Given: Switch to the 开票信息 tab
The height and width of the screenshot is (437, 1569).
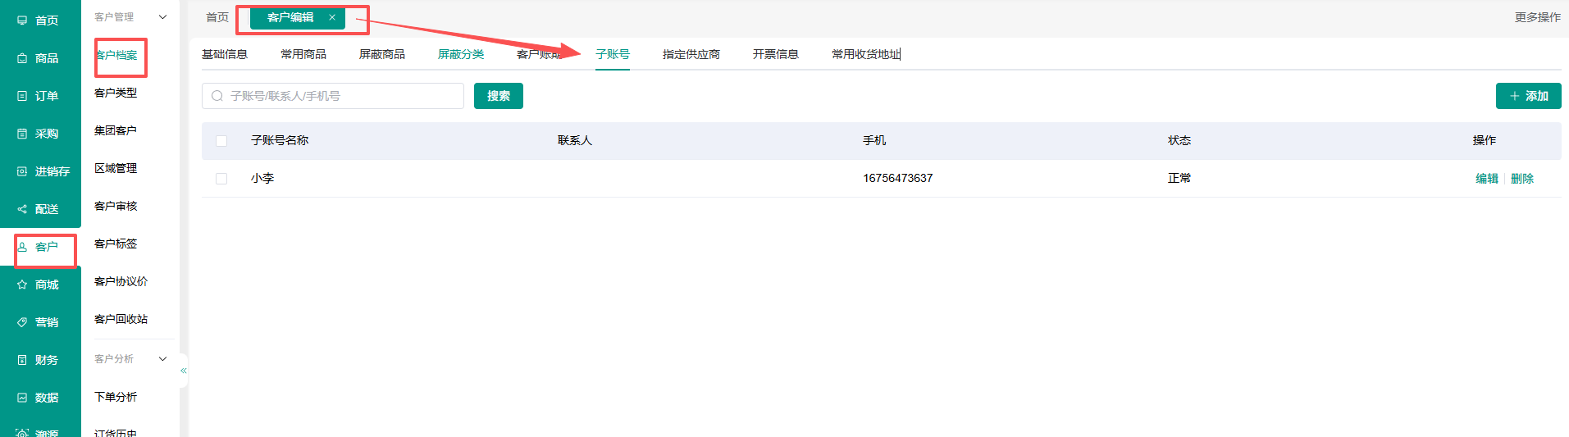Looking at the screenshot, I should tap(776, 54).
